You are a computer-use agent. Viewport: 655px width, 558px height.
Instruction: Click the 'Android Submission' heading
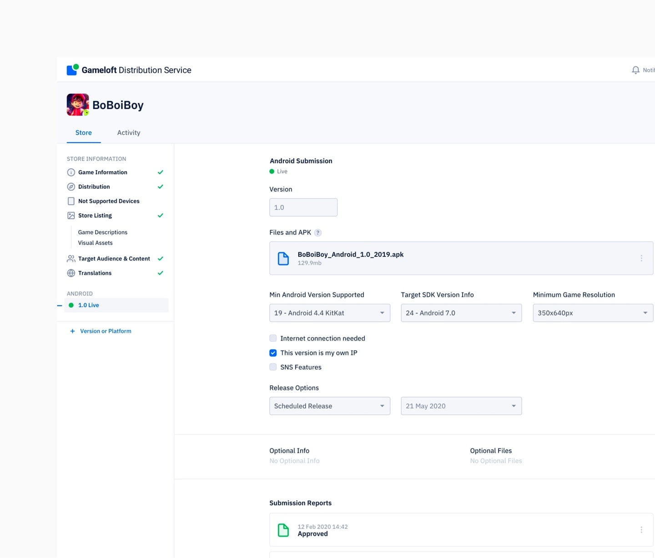[x=301, y=161]
